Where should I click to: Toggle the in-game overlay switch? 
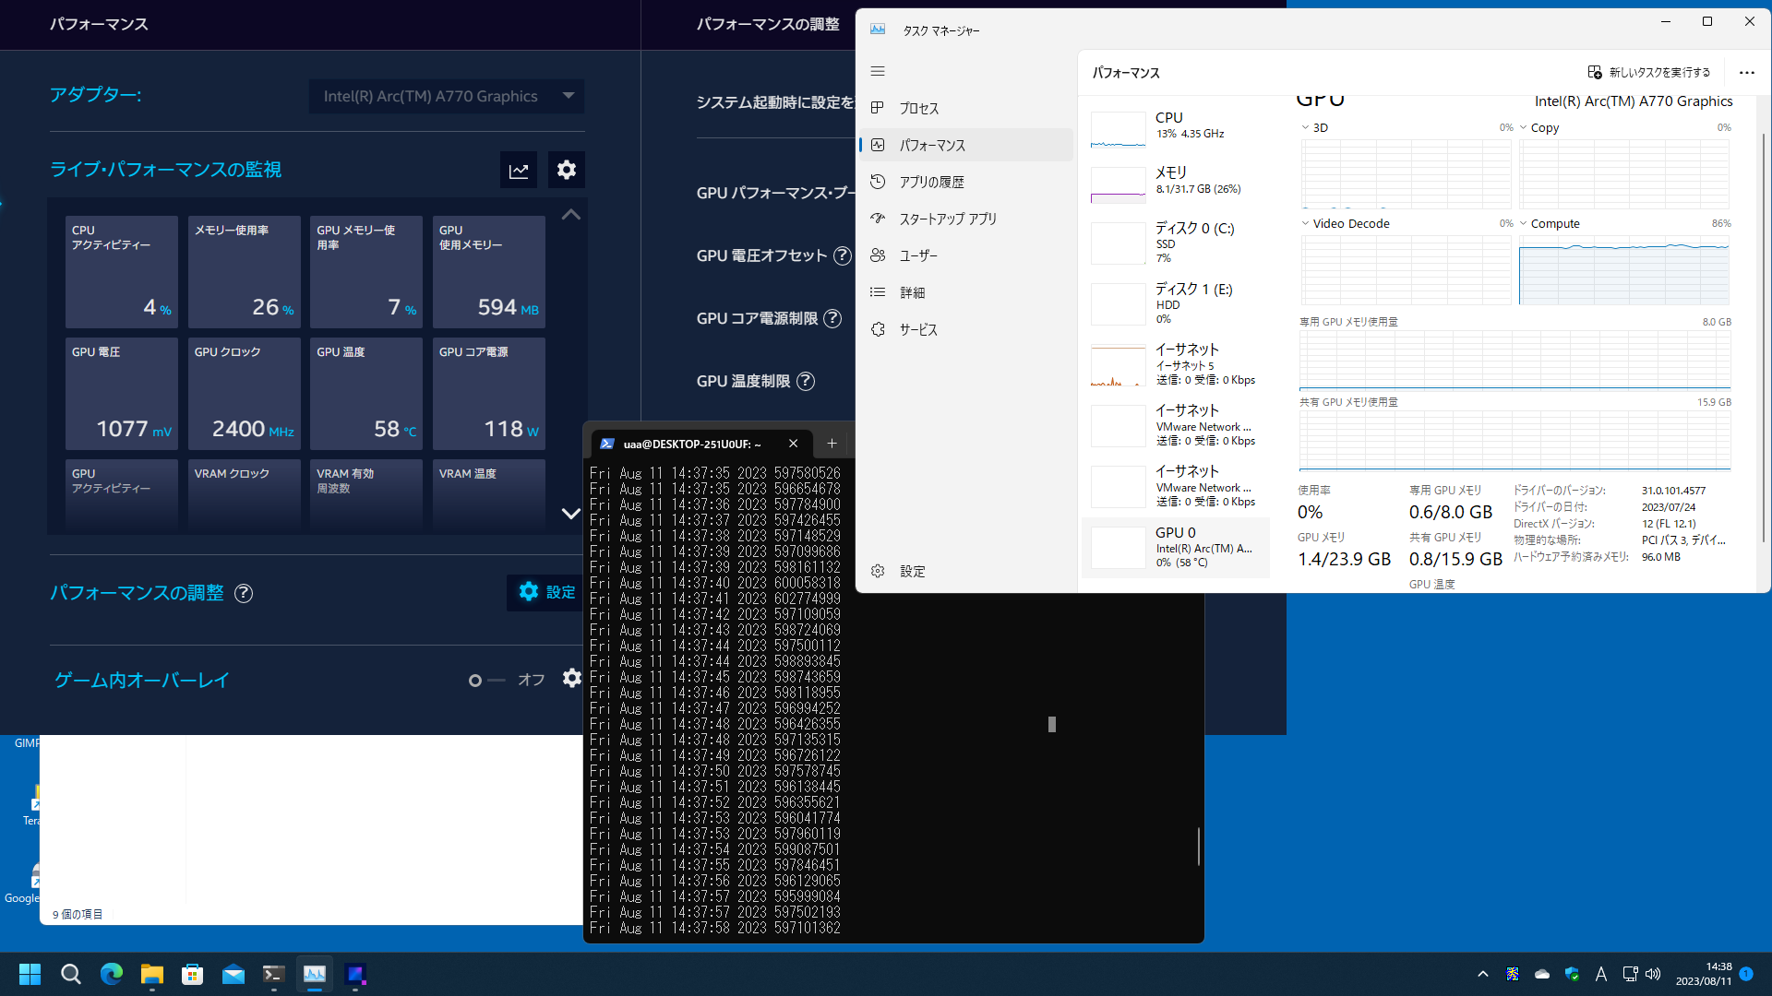[486, 681]
